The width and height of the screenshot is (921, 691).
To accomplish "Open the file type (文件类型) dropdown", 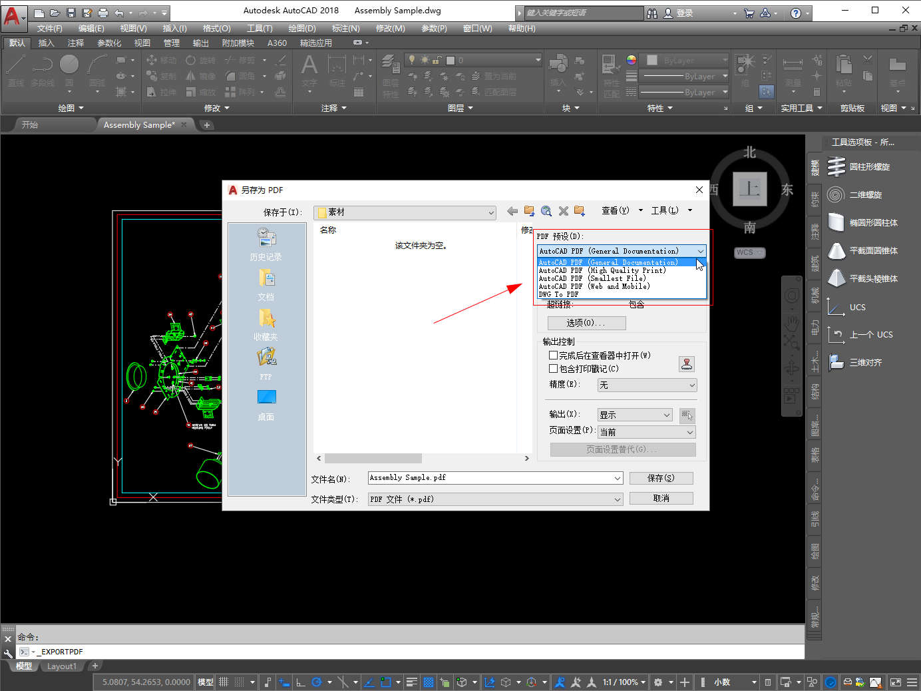I will coord(496,499).
